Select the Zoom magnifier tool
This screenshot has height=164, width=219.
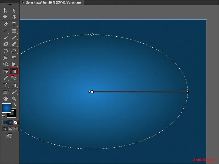[14, 99]
